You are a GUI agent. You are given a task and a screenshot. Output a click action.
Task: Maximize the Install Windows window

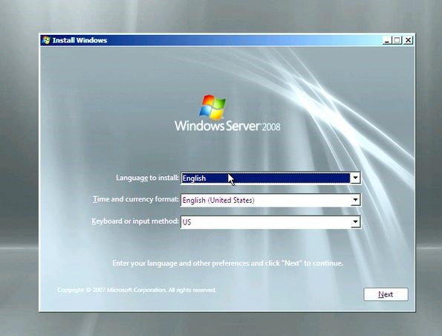397,40
